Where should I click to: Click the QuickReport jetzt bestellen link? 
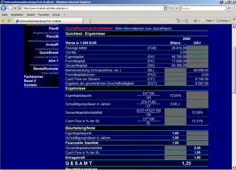[89, 28]
